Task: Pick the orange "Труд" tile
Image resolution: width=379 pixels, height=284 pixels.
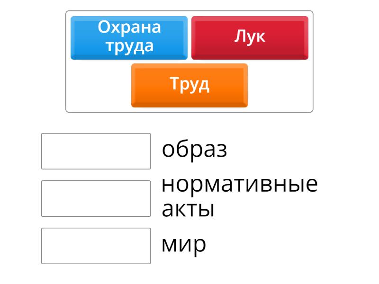Action: [189, 85]
